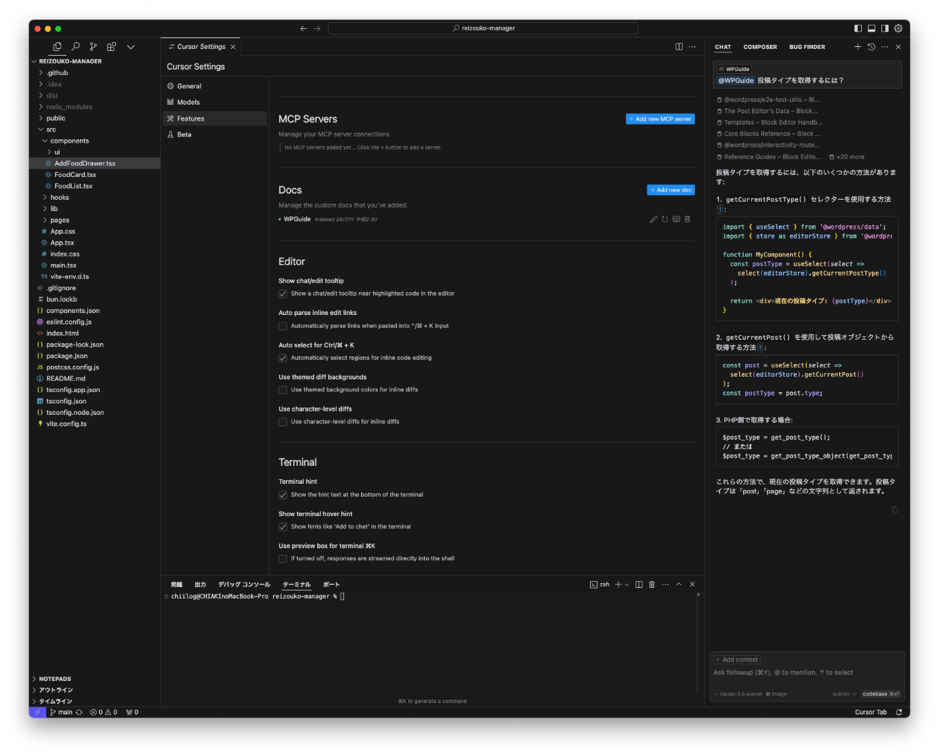Click Add new doc button
This screenshot has width=939, height=756.
(671, 190)
